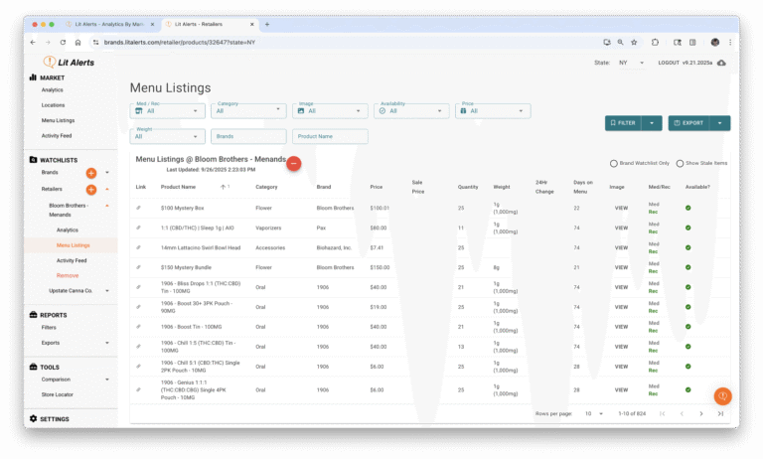The height and width of the screenshot is (459, 763).
Task: Click the orange plus icon beside Brands
Action: click(91, 173)
